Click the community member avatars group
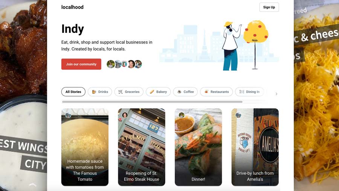Screen dimensions: 339x191 (x=124, y=64)
